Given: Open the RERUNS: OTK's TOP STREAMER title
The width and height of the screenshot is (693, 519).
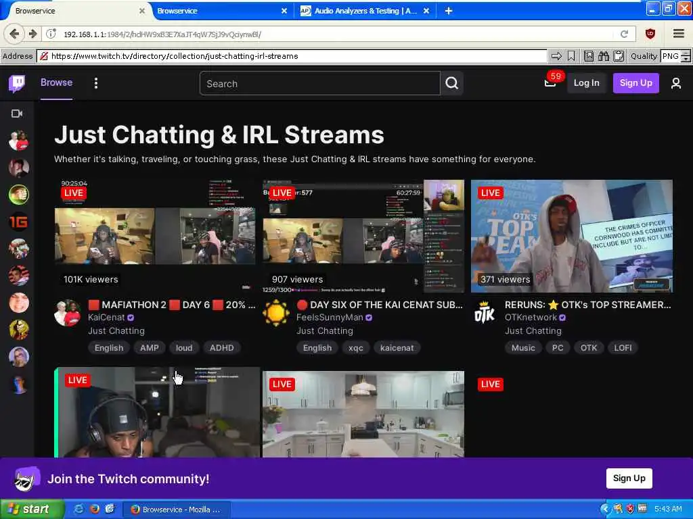Looking at the screenshot, I should tap(588, 305).
